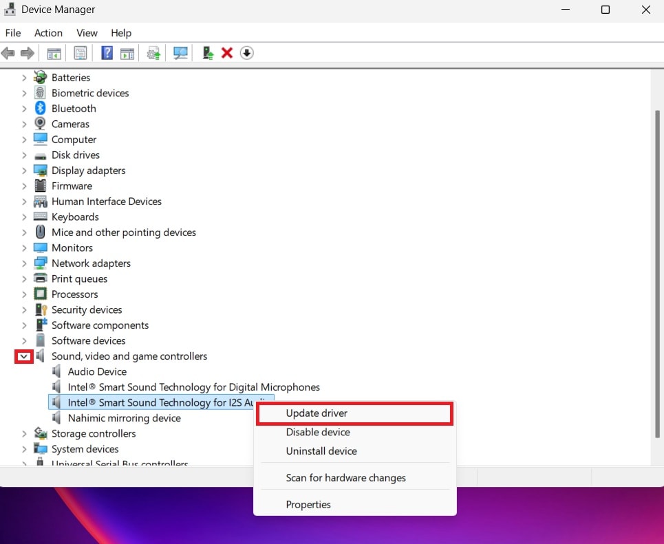Expand the Disk drives category

click(x=24, y=155)
